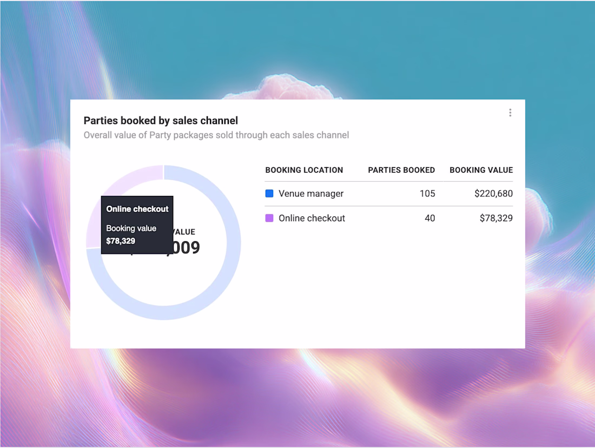Click the "Parties booked by sales channel" title
Screen dimensions: 595x448
161,121
